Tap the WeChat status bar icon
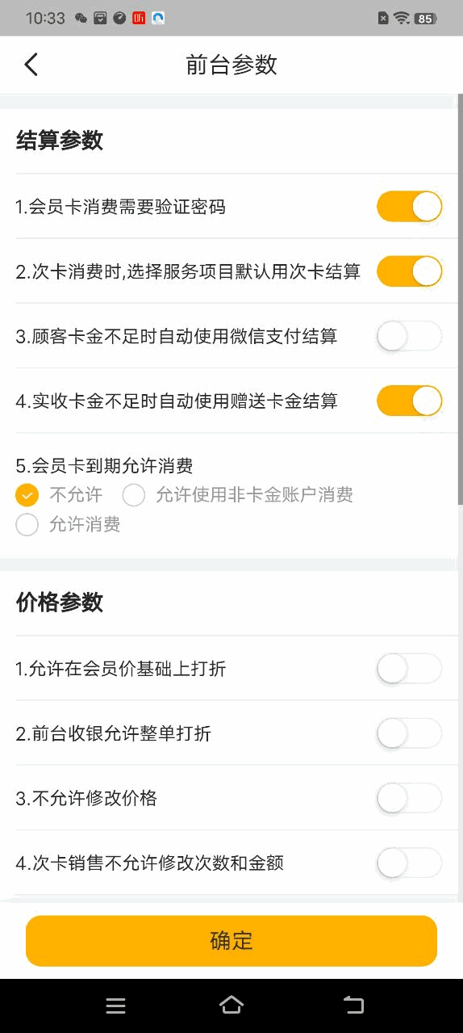Screen dimensions: 463x1033 [81, 18]
